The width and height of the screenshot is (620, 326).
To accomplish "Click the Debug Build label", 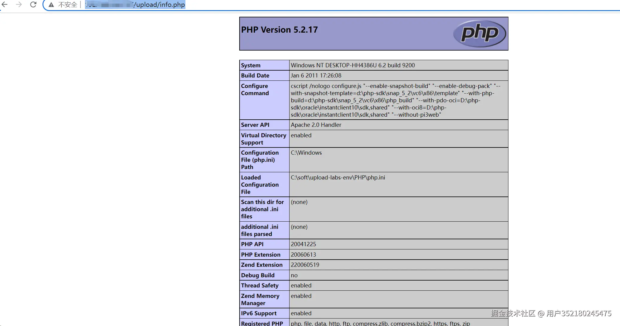I will pyautogui.click(x=258, y=275).
